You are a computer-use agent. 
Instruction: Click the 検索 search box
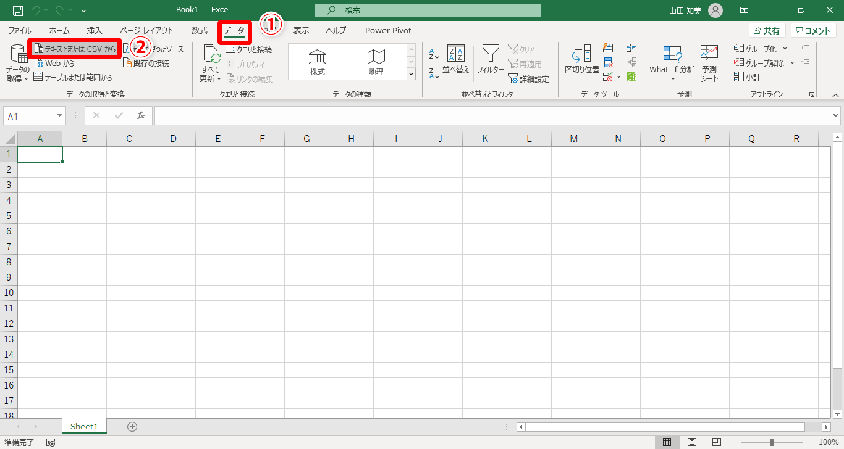[x=428, y=10]
